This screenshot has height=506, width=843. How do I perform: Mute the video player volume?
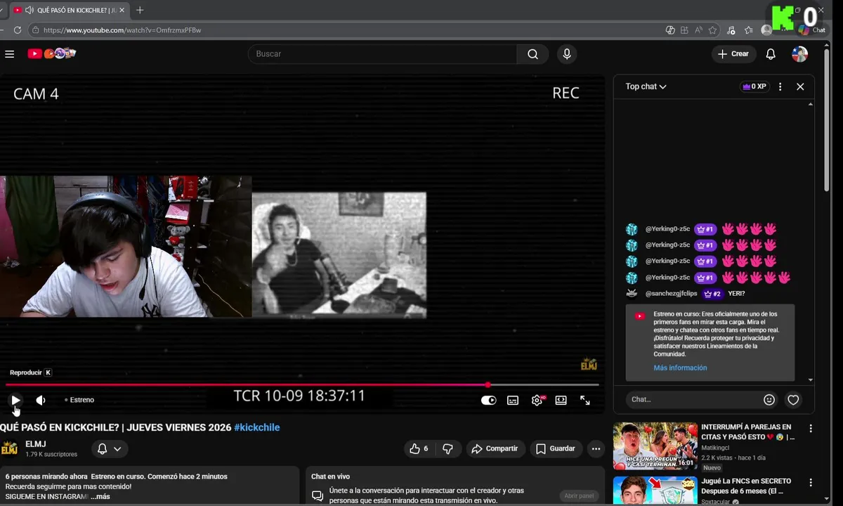[x=41, y=400]
